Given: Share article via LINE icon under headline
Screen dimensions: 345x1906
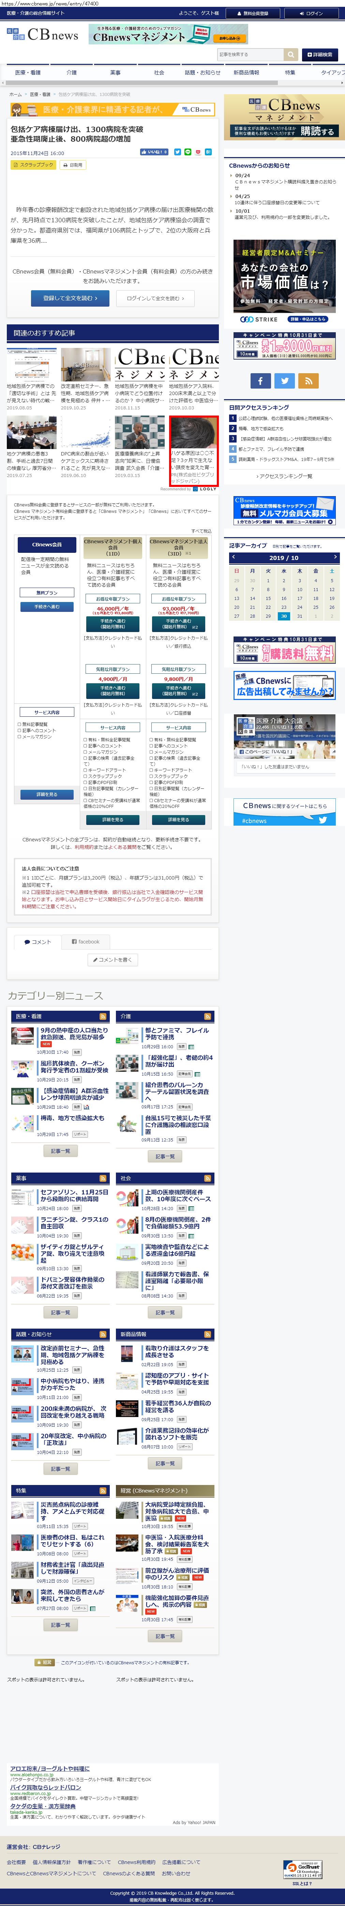Looking at the screenshot, I should (x=187, y=152).
